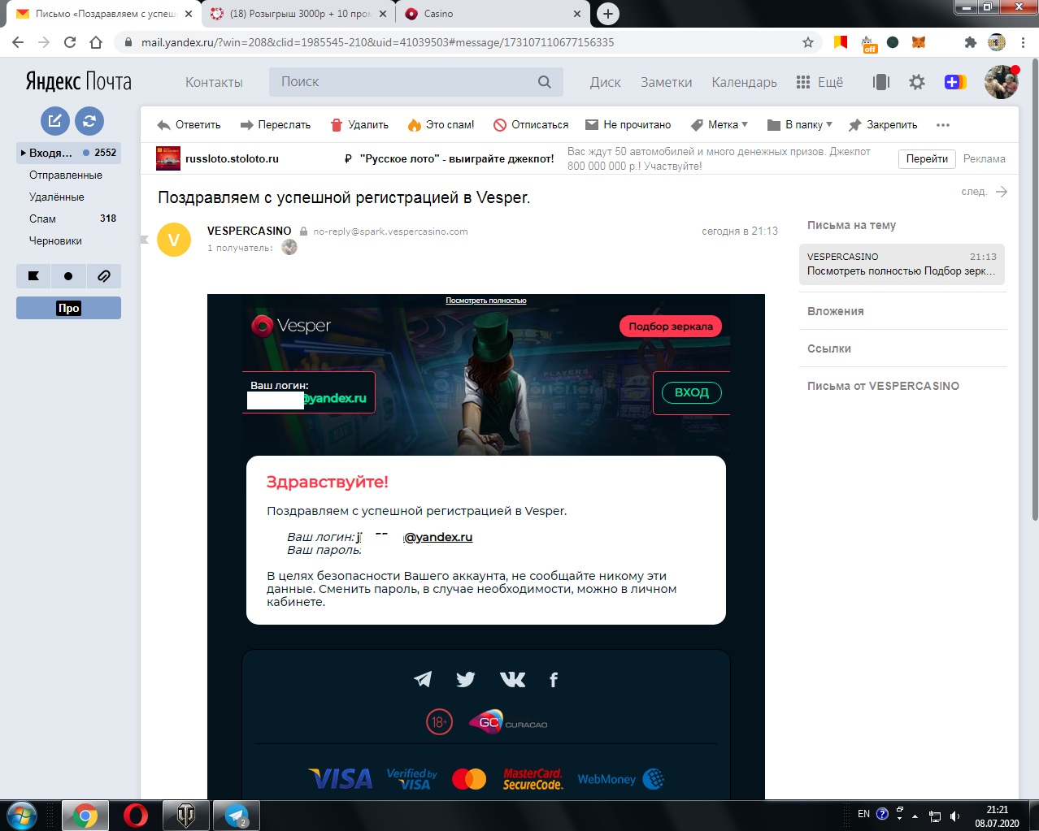
Task: Expand the Входящие folder arrow
Action: pos(24,153)
